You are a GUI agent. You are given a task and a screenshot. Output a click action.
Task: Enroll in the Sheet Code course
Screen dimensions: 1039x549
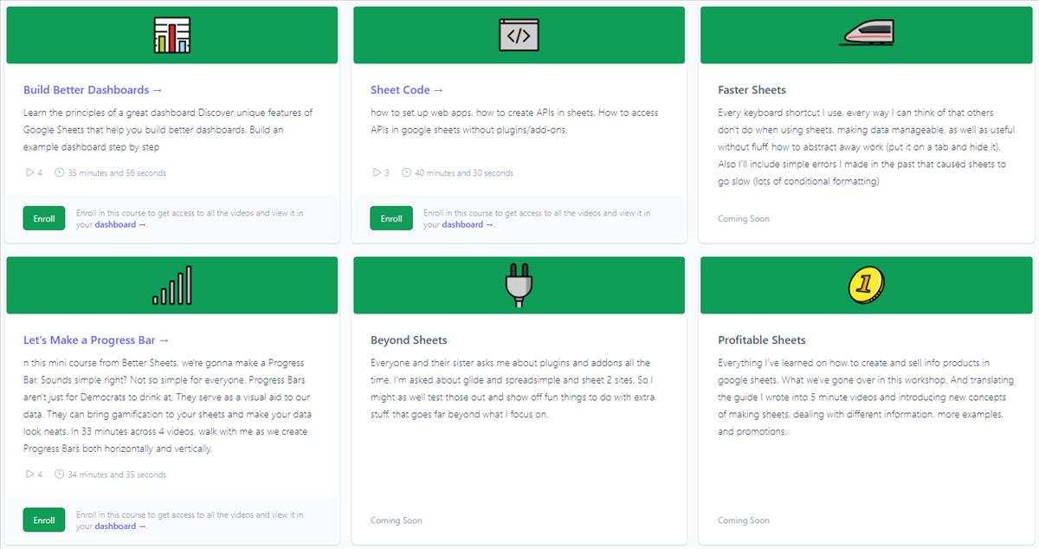point(391,219)
